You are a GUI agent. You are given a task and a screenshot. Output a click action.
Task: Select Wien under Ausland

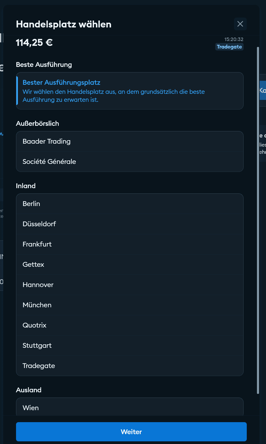click(x=130, y=407)
